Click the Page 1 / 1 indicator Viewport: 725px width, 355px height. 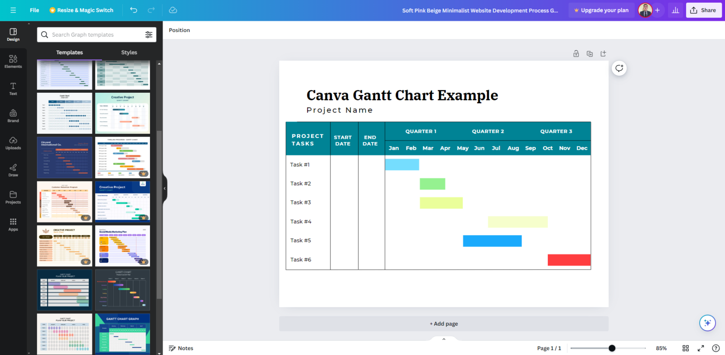[549, 348]
